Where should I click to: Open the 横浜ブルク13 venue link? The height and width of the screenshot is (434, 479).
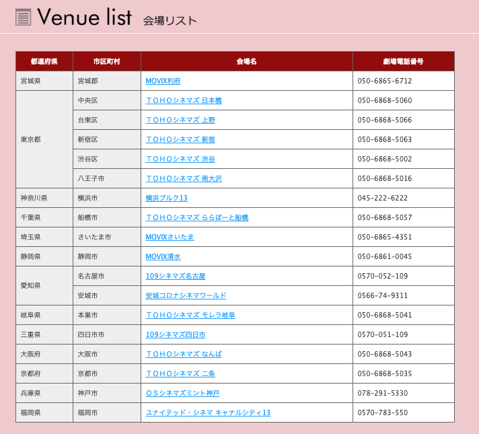pos(166,198)
